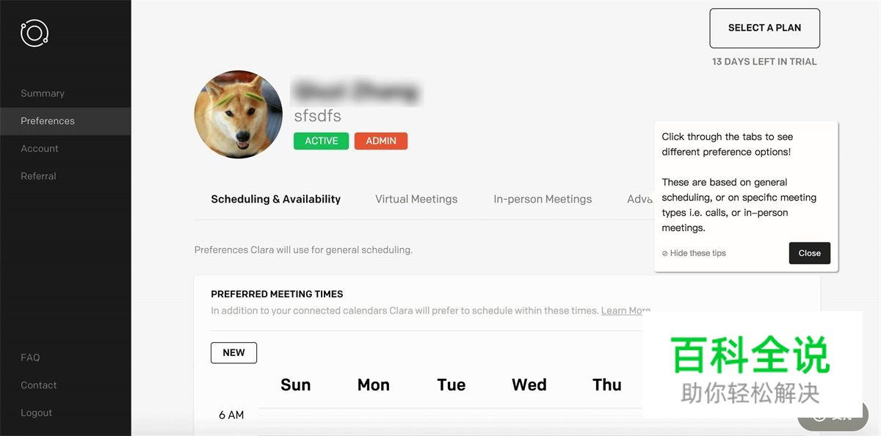This screenshot has width=881, height=436.
Task: Click the Active status badge
Action: coord(322,141)
